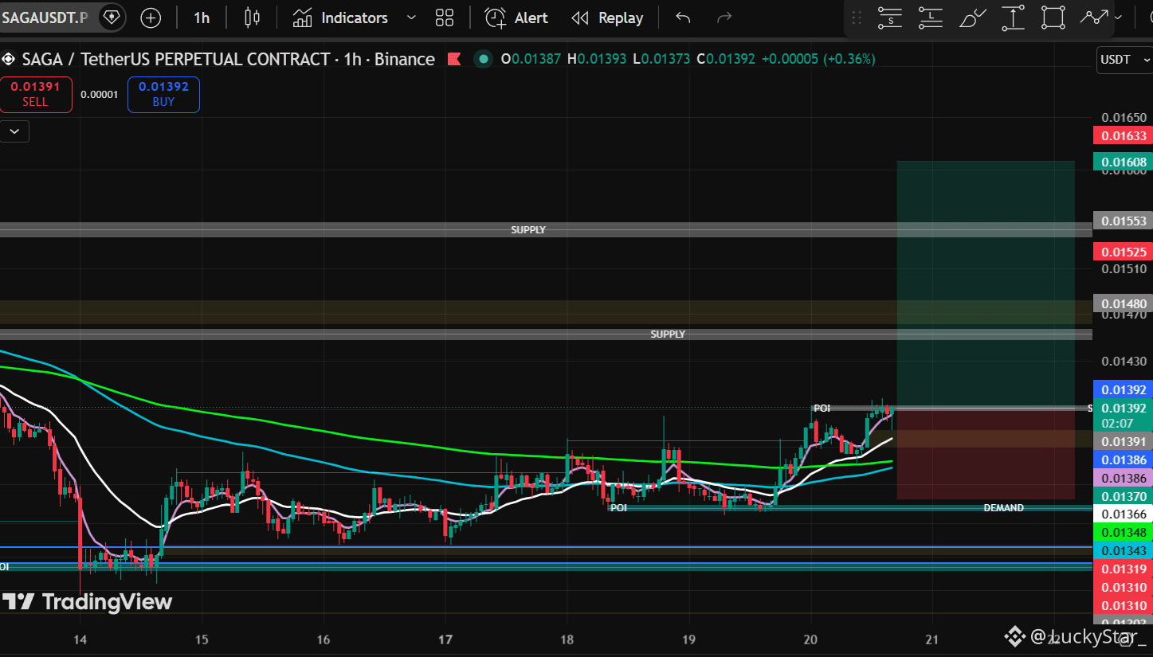Open the USDT currency dropdown

tap(1124, 60)
